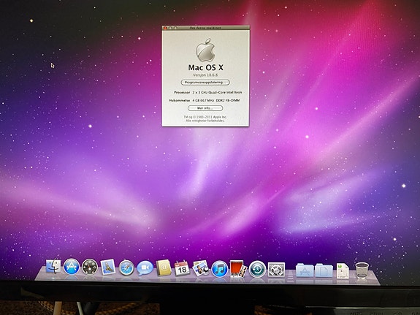Open the Trash in the Dock
The width and height of the screenshot is (420, 315).
[x=362, y=270]
